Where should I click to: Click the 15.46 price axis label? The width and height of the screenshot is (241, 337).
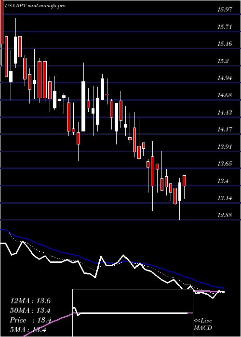click(225, 44)
